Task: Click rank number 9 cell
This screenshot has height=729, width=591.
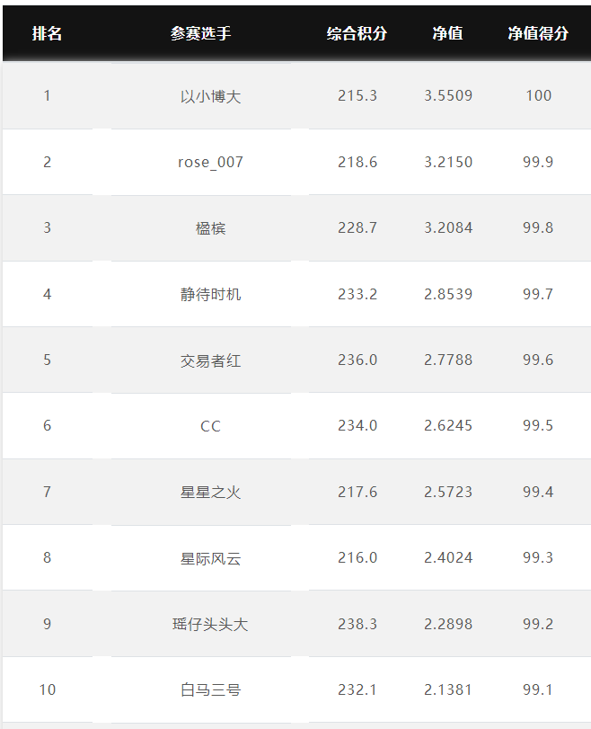Action: coord(47,624)
